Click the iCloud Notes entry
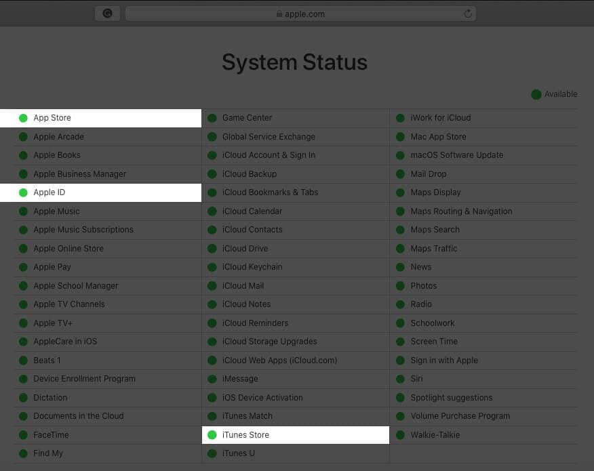594x471 pixels. coord(246,304)
